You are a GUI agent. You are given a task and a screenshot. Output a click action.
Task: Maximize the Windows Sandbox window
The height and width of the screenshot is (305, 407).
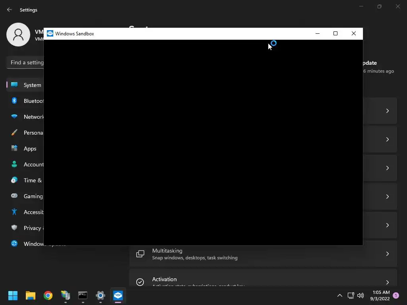[335, 33]
